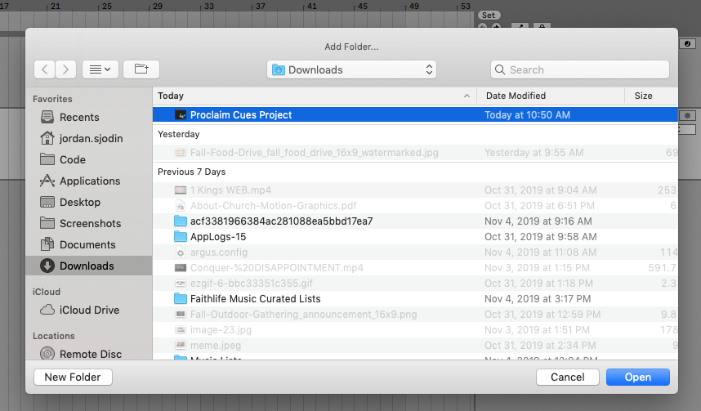Open Screenshots folder in sidebar
Viewport: 701px width, 411px height.
point(90,223)
